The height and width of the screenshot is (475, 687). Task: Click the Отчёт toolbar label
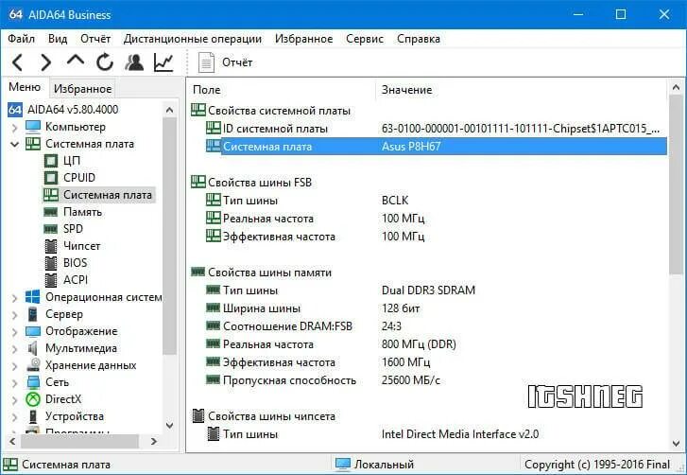[x=237, y=62]
